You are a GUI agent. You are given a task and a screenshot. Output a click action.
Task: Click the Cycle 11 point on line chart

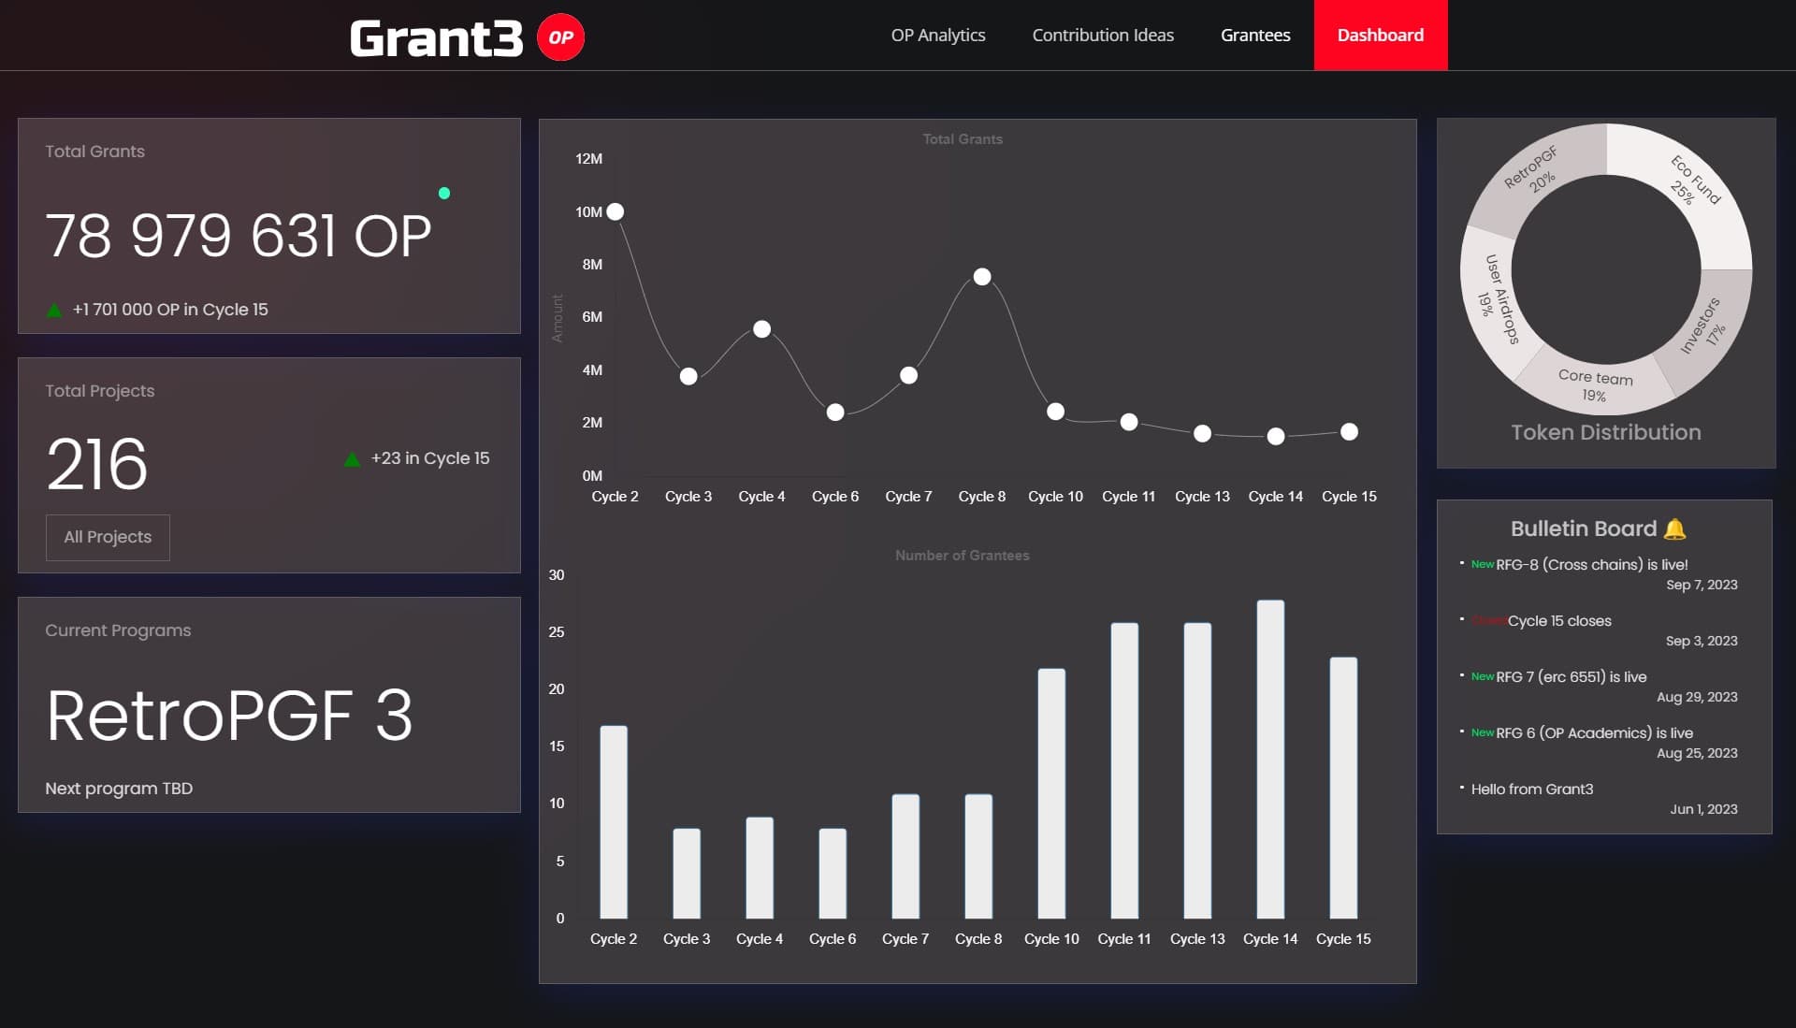[1129, 422]
